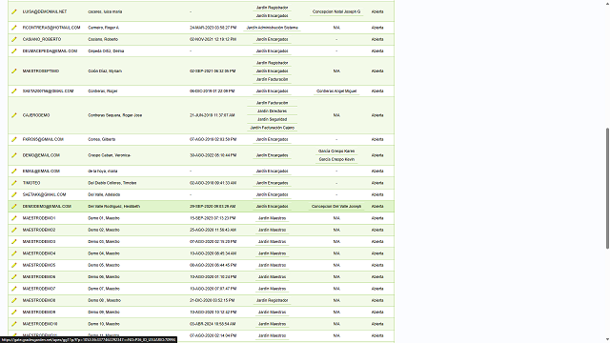The height and width of the screenshot is (343, 610).
Task: Edit the LUISA@DEMOMAIL.NET user row pencil
Action: coord(14,12)
